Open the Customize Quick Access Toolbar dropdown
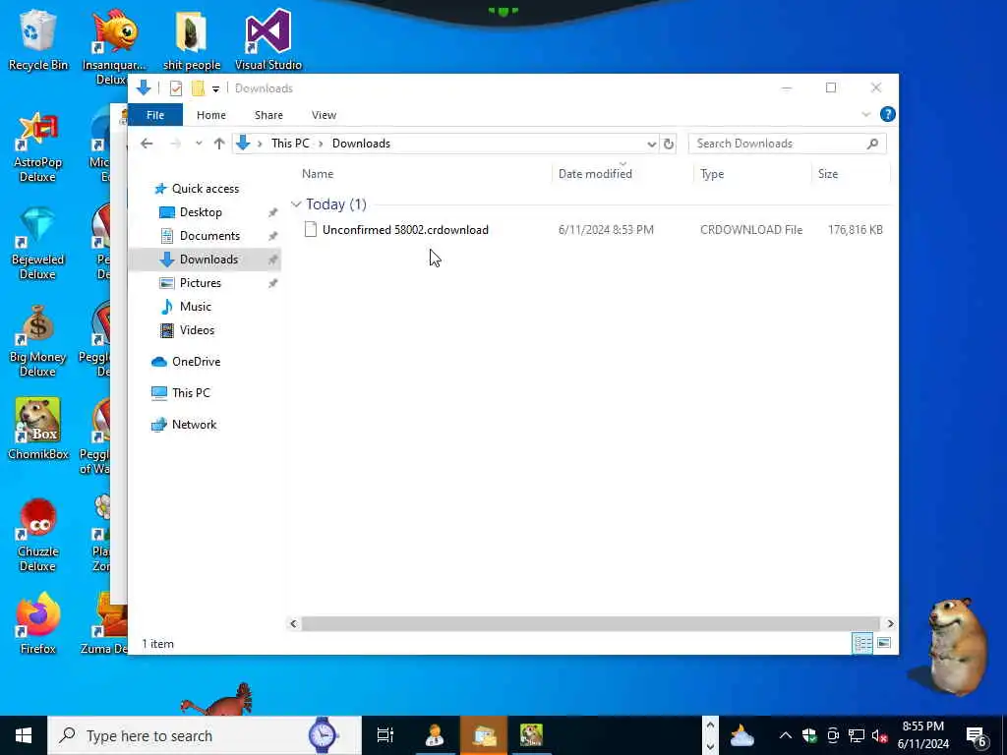 (x=215, y=89)
